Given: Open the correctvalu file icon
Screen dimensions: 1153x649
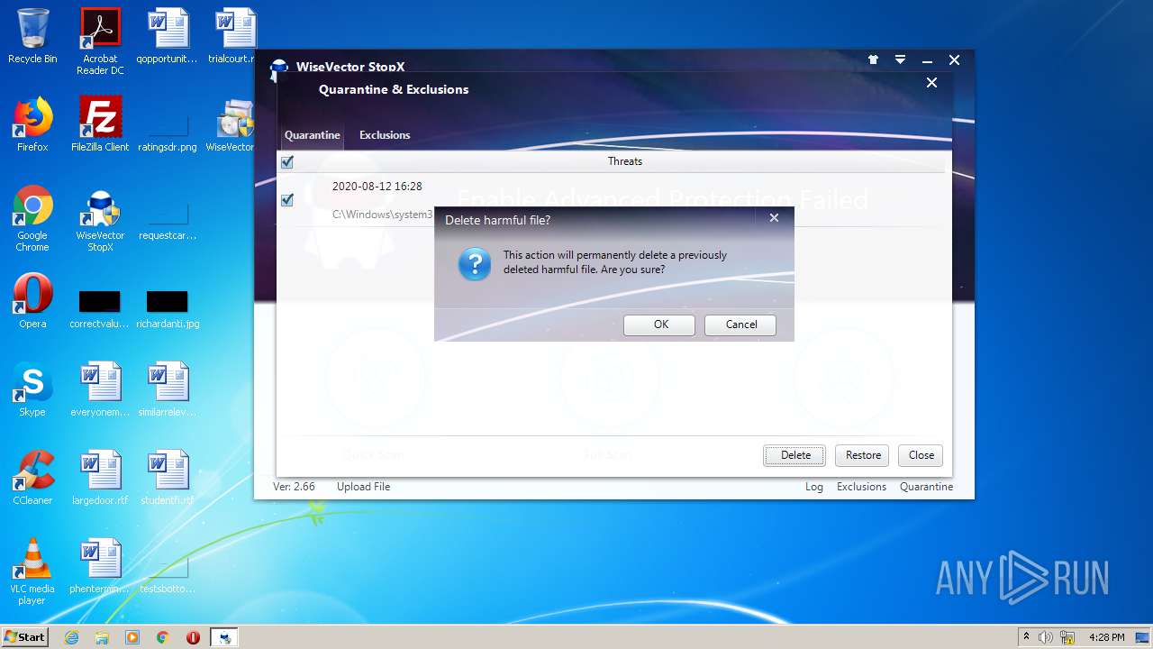Looking at the screenshot, I should [100, 308].
